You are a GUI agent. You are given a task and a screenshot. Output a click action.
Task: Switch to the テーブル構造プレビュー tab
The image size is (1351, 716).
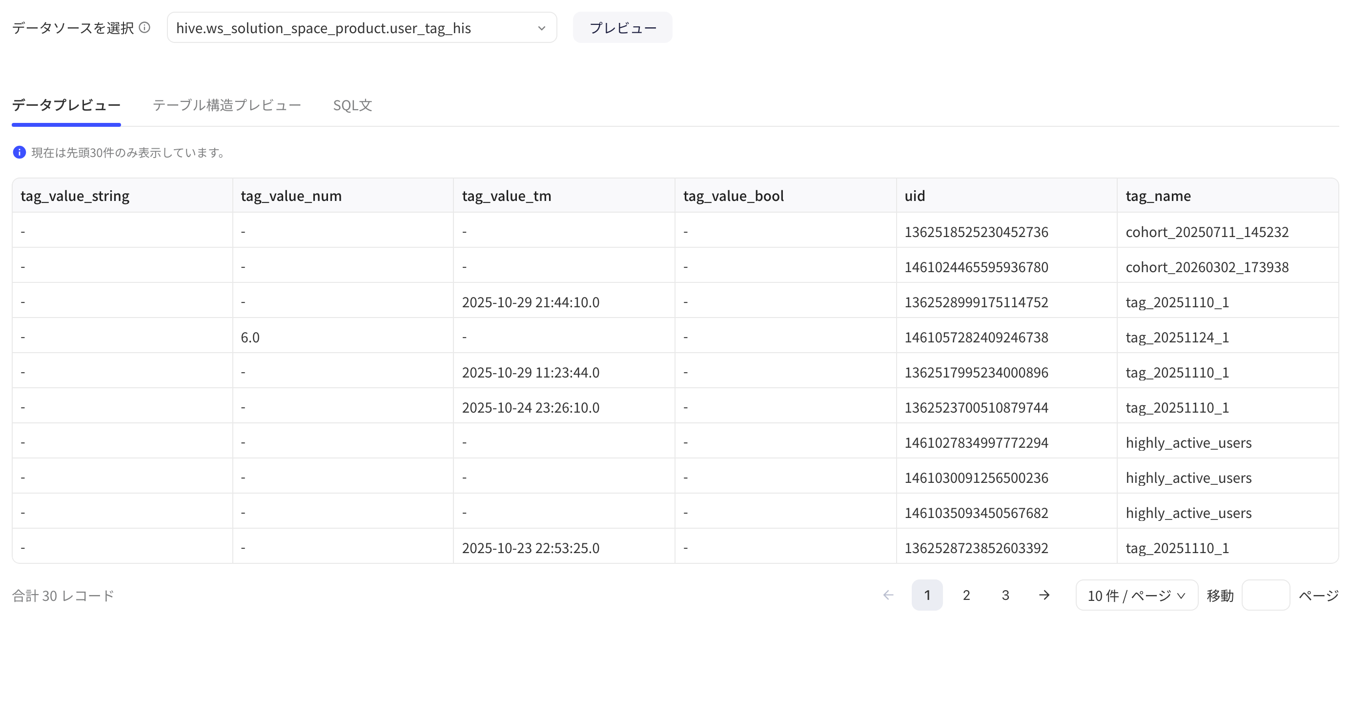point(227,105)
